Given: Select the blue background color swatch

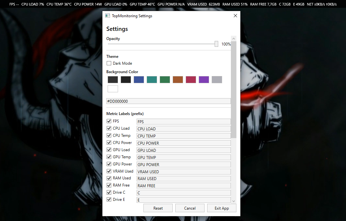Looking at the screenshot, I should tap(139, 79).
